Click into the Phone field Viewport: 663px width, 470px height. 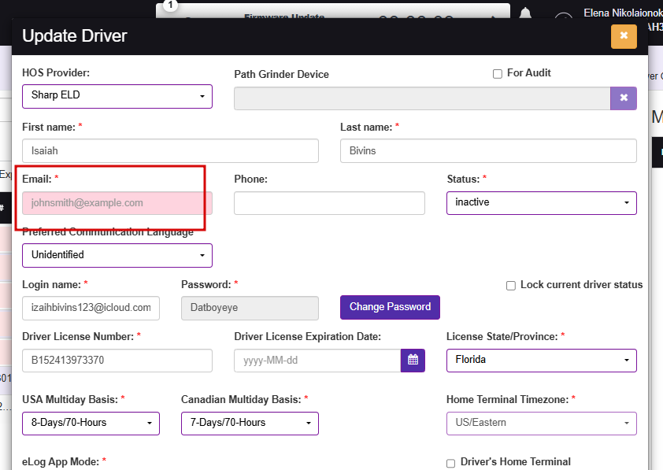pyautogui.click(x=329, y=203)
